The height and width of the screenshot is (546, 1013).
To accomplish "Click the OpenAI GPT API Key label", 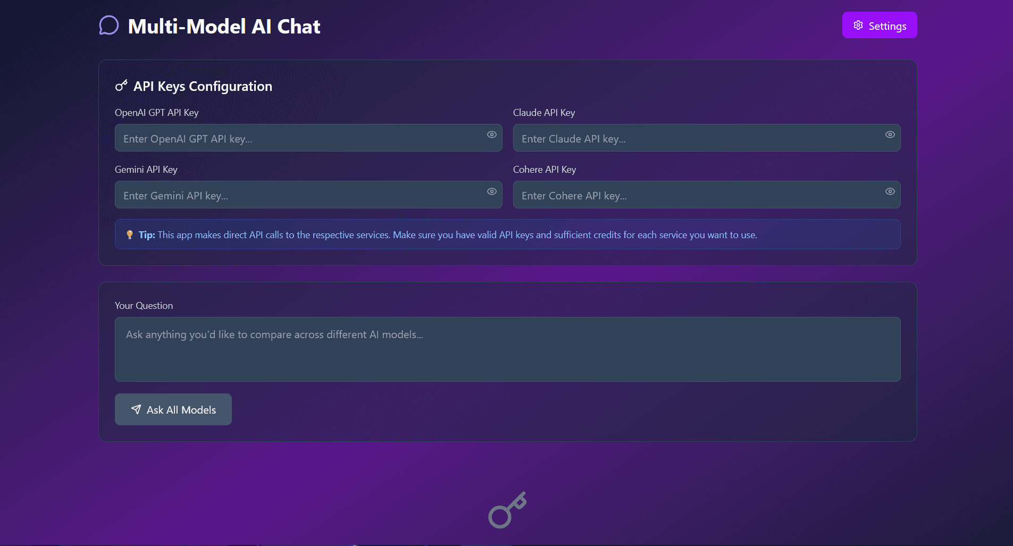I will pos(156,113).
